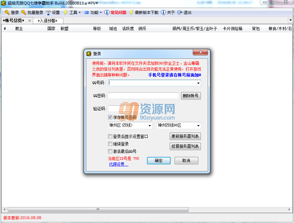Viewport: 294px width, 223px height.
Task: Switch to the 帐号总览 tab
Action: click(x=14, y=21)
